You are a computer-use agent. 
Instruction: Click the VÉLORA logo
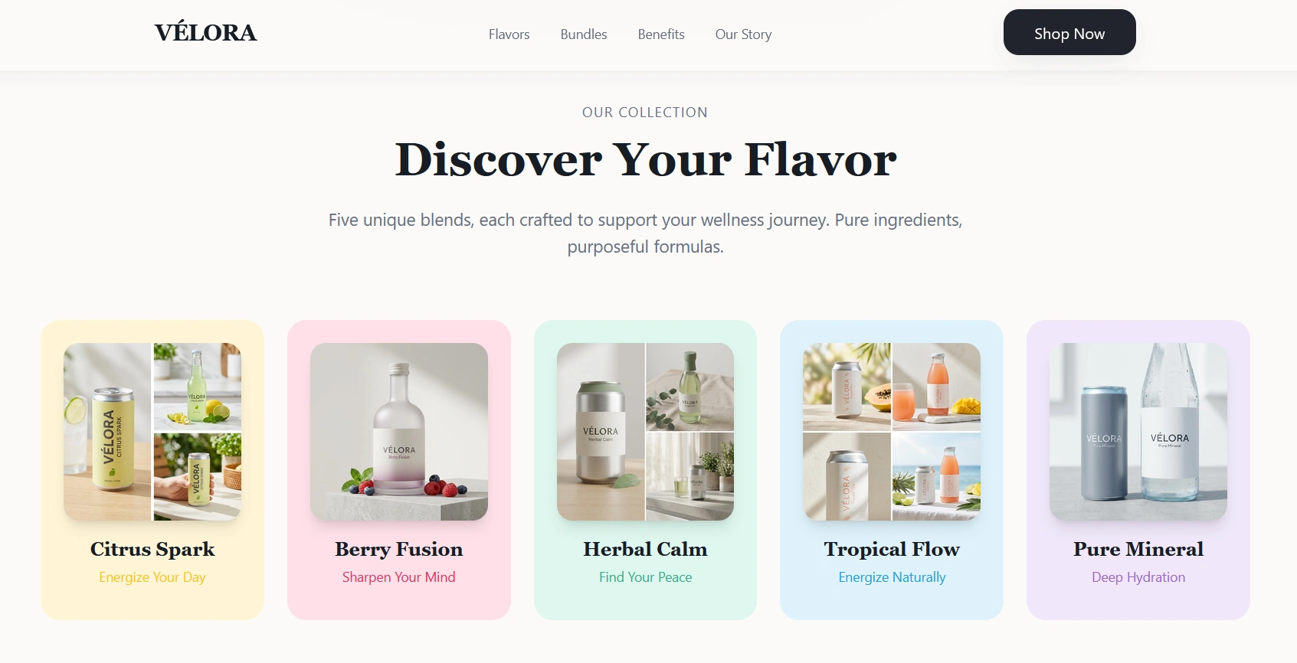(x=205, y=33)
